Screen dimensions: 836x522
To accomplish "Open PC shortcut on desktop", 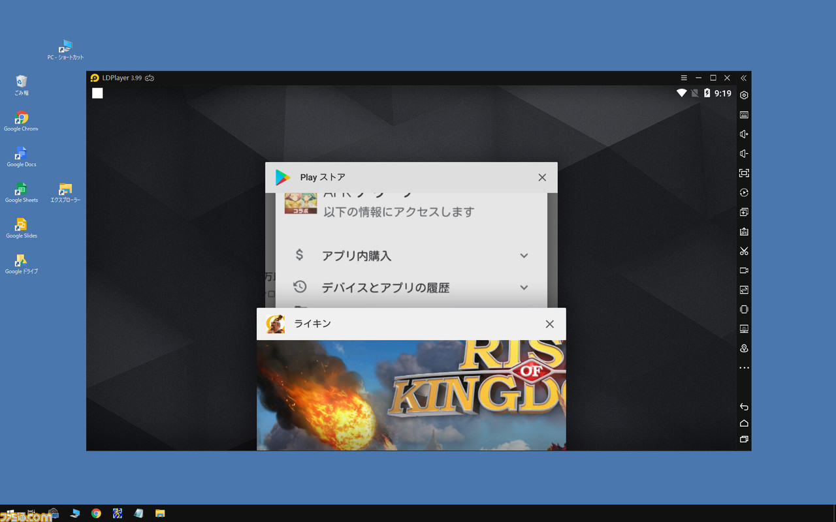I will [x=65, y=50].
